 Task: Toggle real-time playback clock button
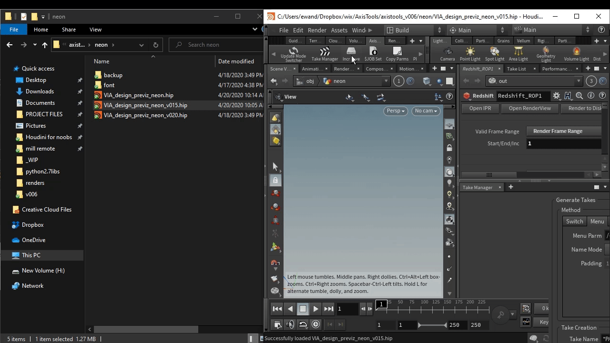(x=316, y=324)
